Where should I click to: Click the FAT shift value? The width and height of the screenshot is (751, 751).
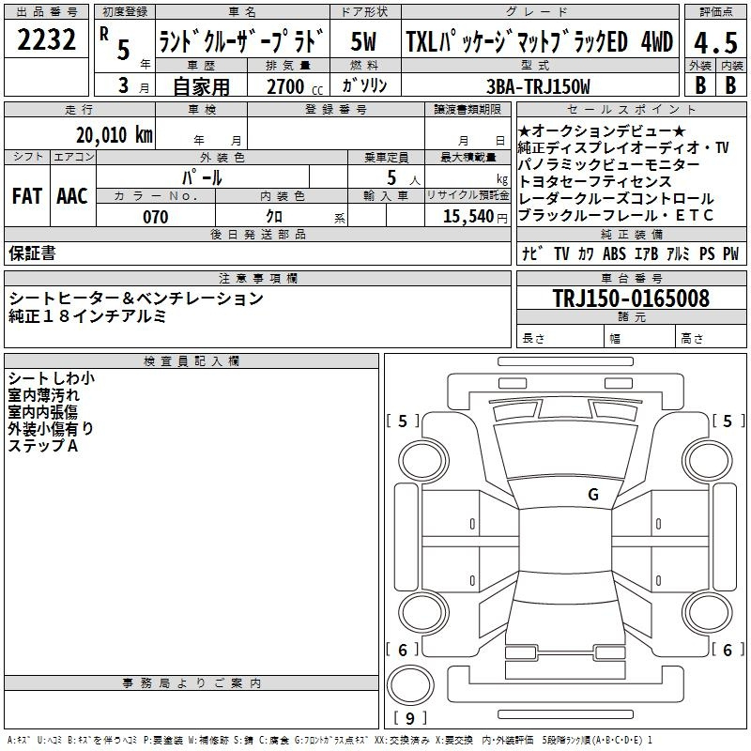pyautogui.click(x=27, y=196)
